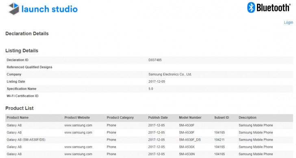This screenshot has height=158, width=296.
Task: Click the Description column header
Action: coord(248,117)
